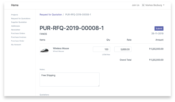Open the singular Purchase Order sidebar link
This screenshot has height=102, width=175.
pyautogui.click(x=18, y=41)
